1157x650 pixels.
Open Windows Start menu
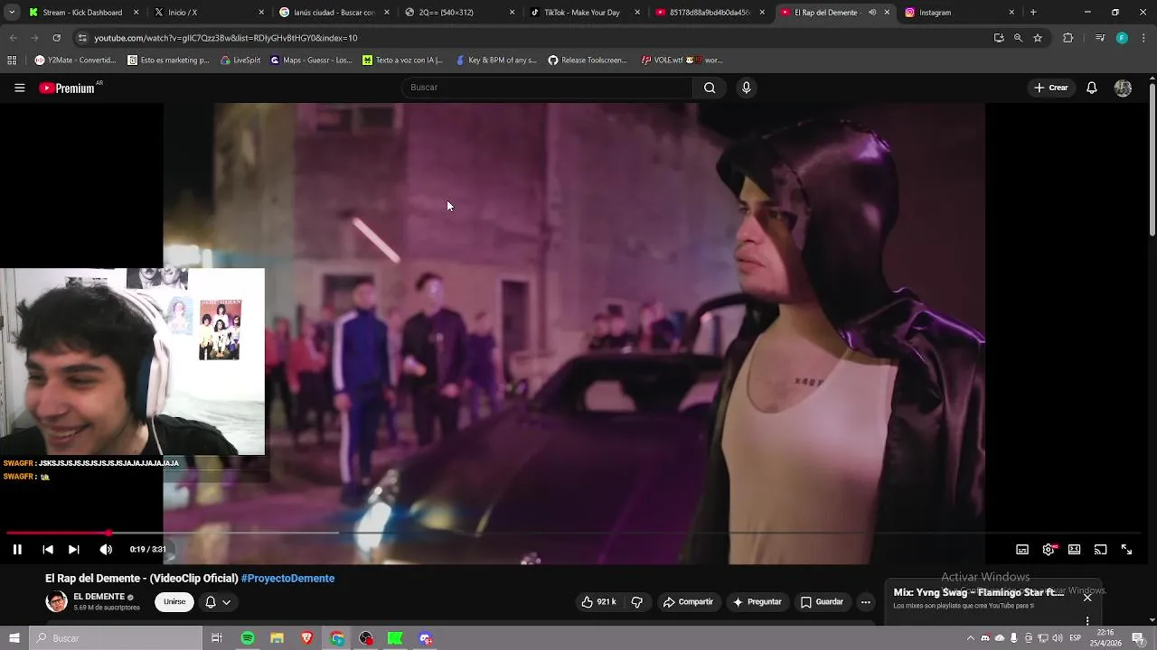coord(14,638)
